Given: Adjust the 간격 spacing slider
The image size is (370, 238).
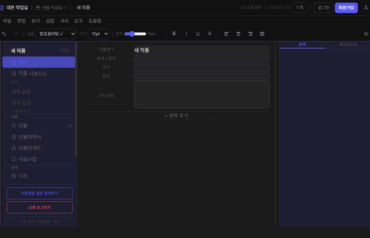Looking at the screenshot, I should point(135,34).
